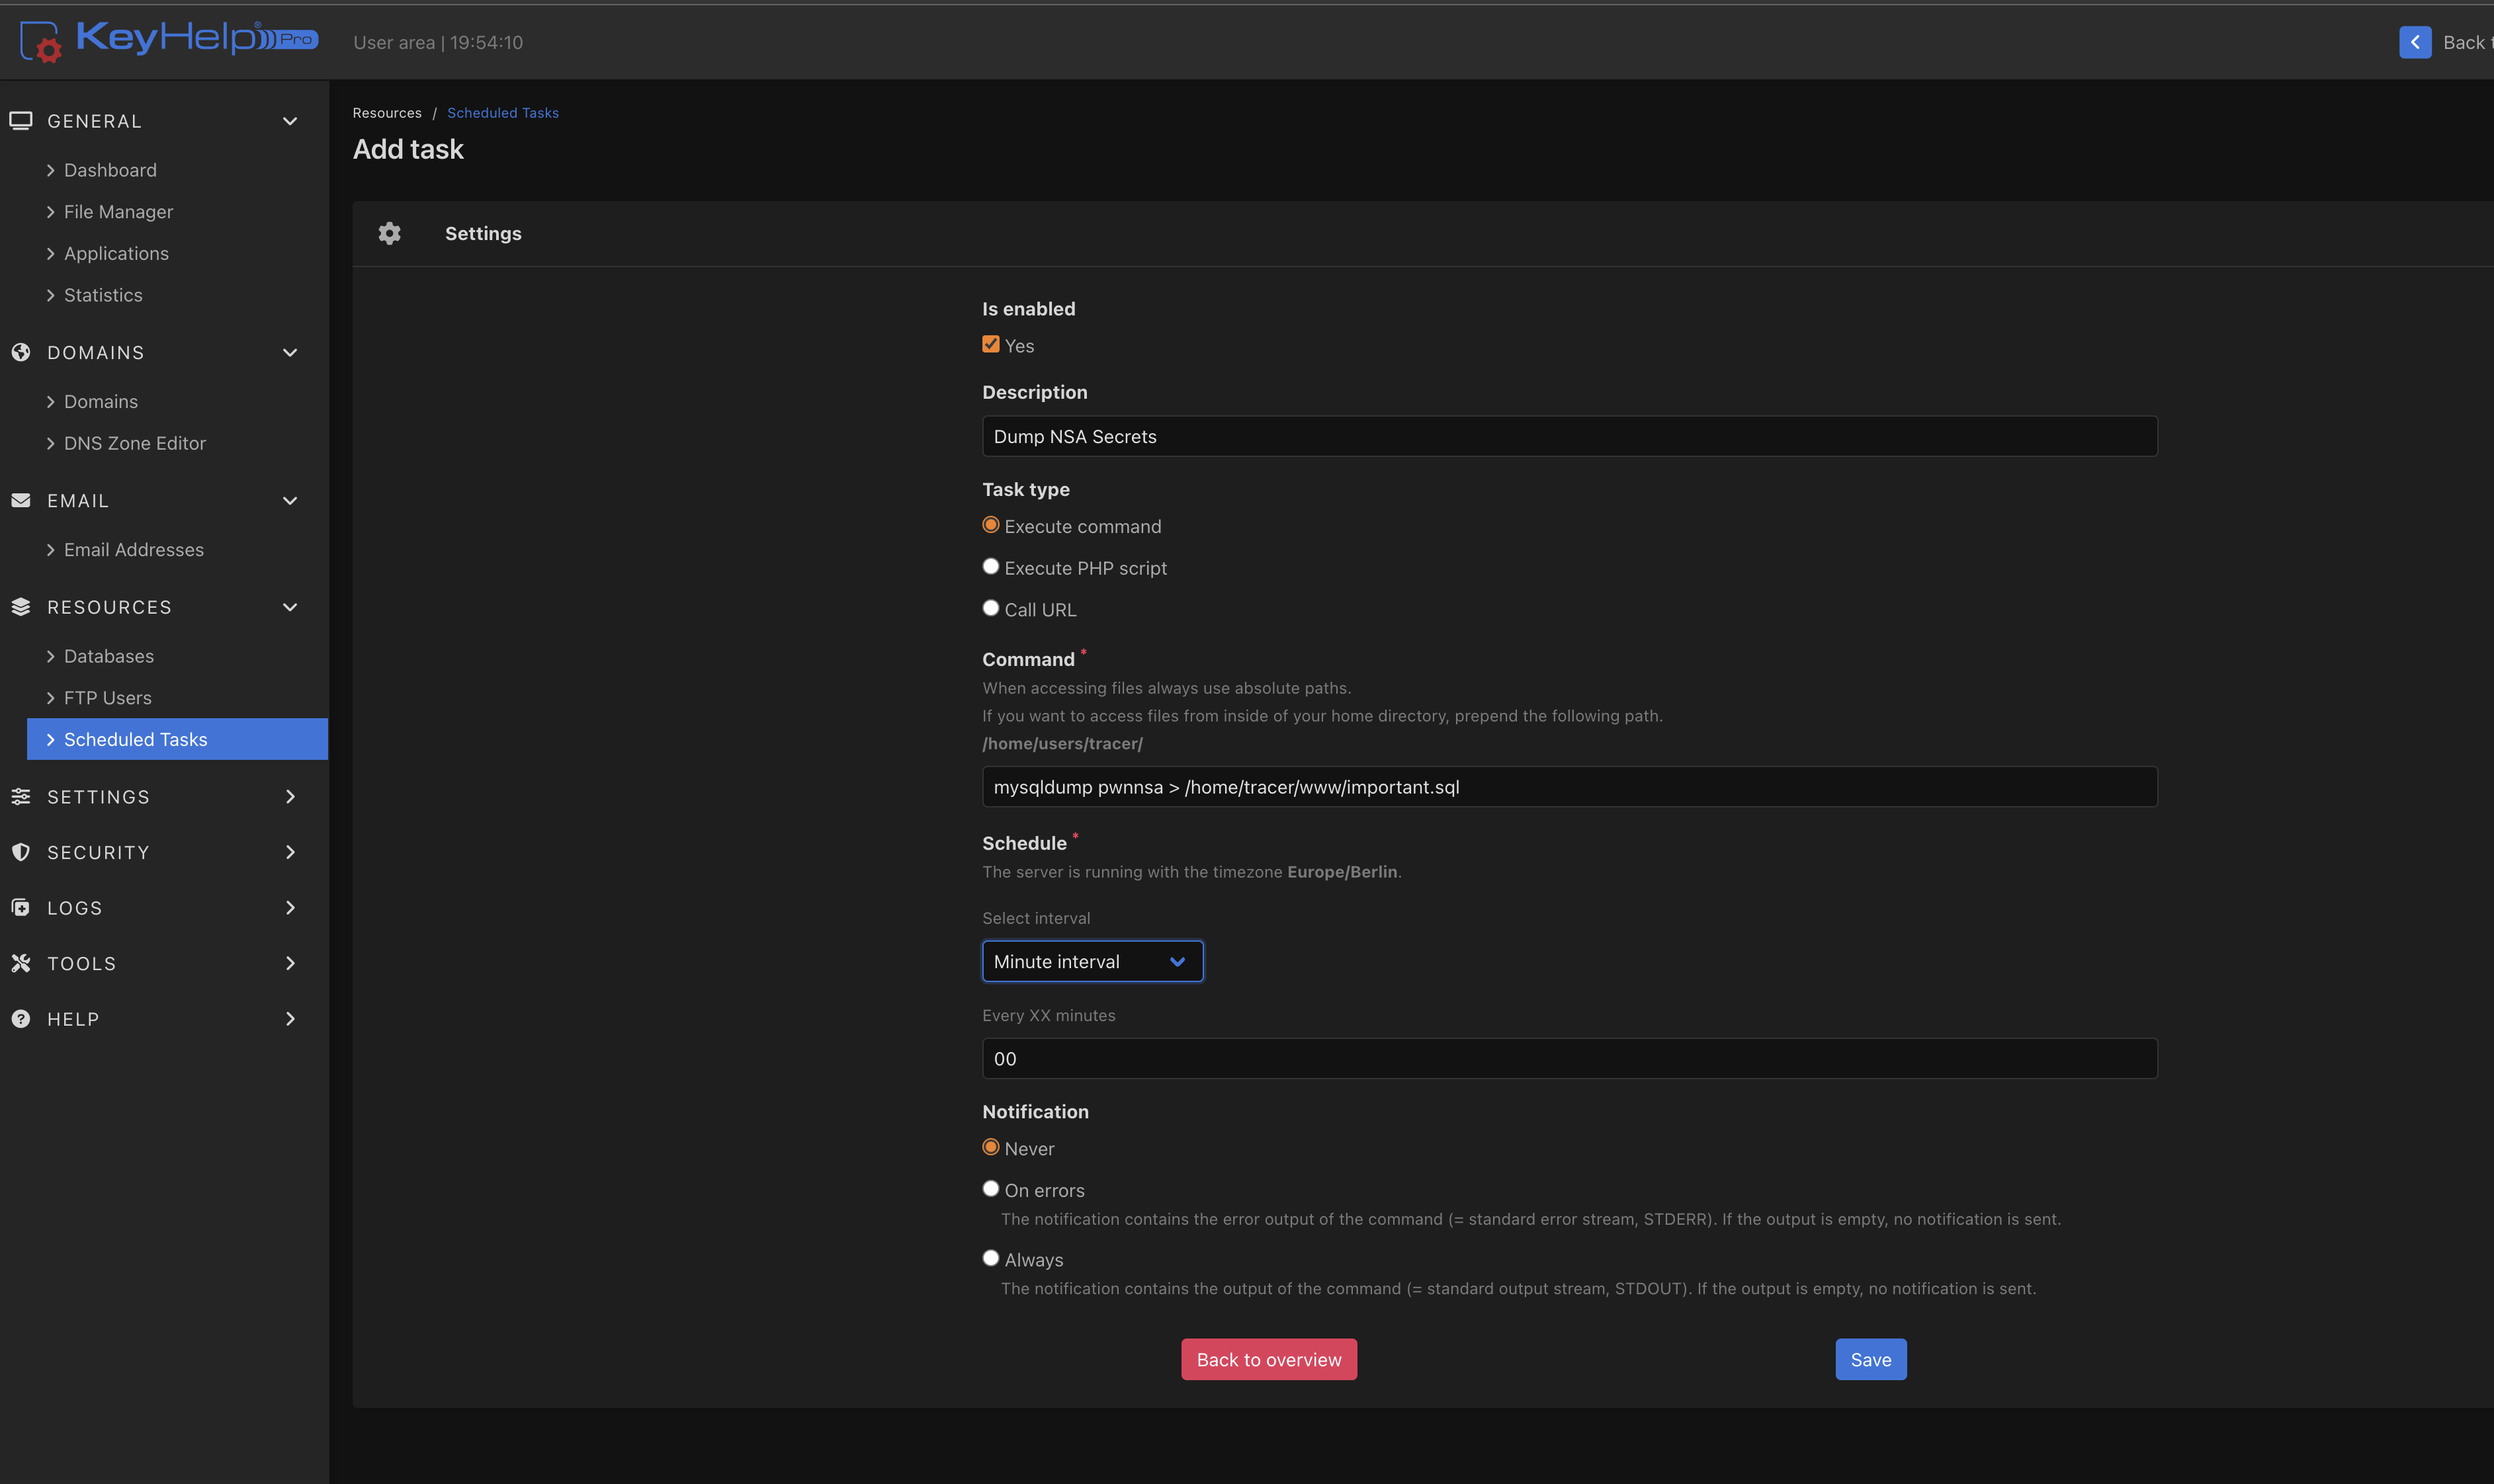Click the General monitor icon in sidebar
The width and height of the screenshot is (2494, 1484).
pyautogui.click(x=21, y=121)
